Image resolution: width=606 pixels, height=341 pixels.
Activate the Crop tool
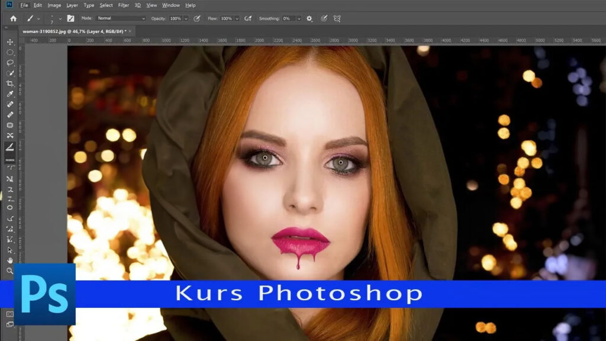(10, 83)
